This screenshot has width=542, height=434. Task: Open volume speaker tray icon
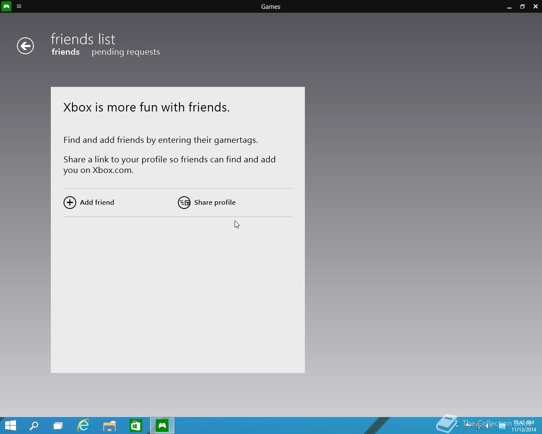pos(489,426)
